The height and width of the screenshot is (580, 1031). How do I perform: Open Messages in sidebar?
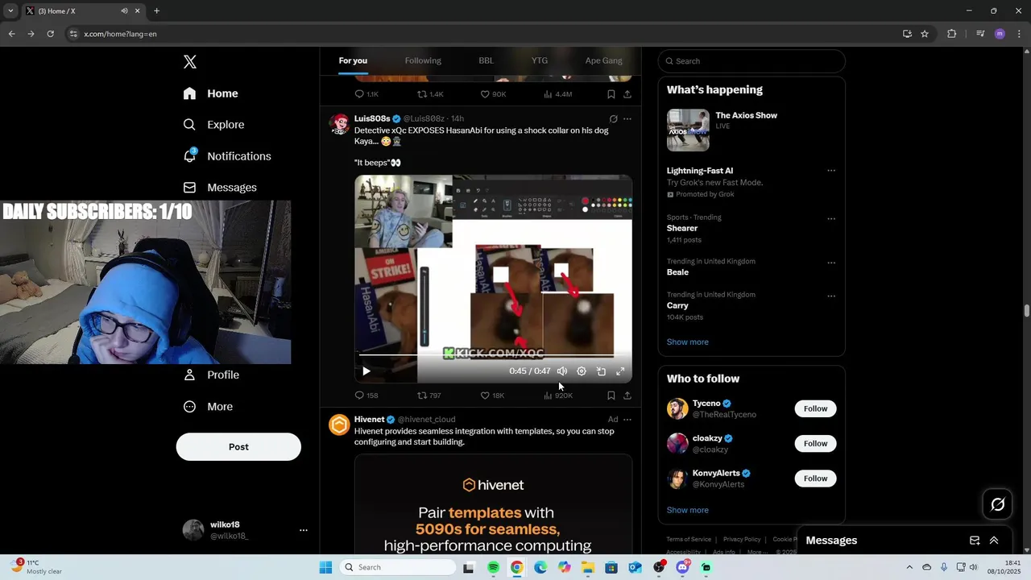pos(220,188)
